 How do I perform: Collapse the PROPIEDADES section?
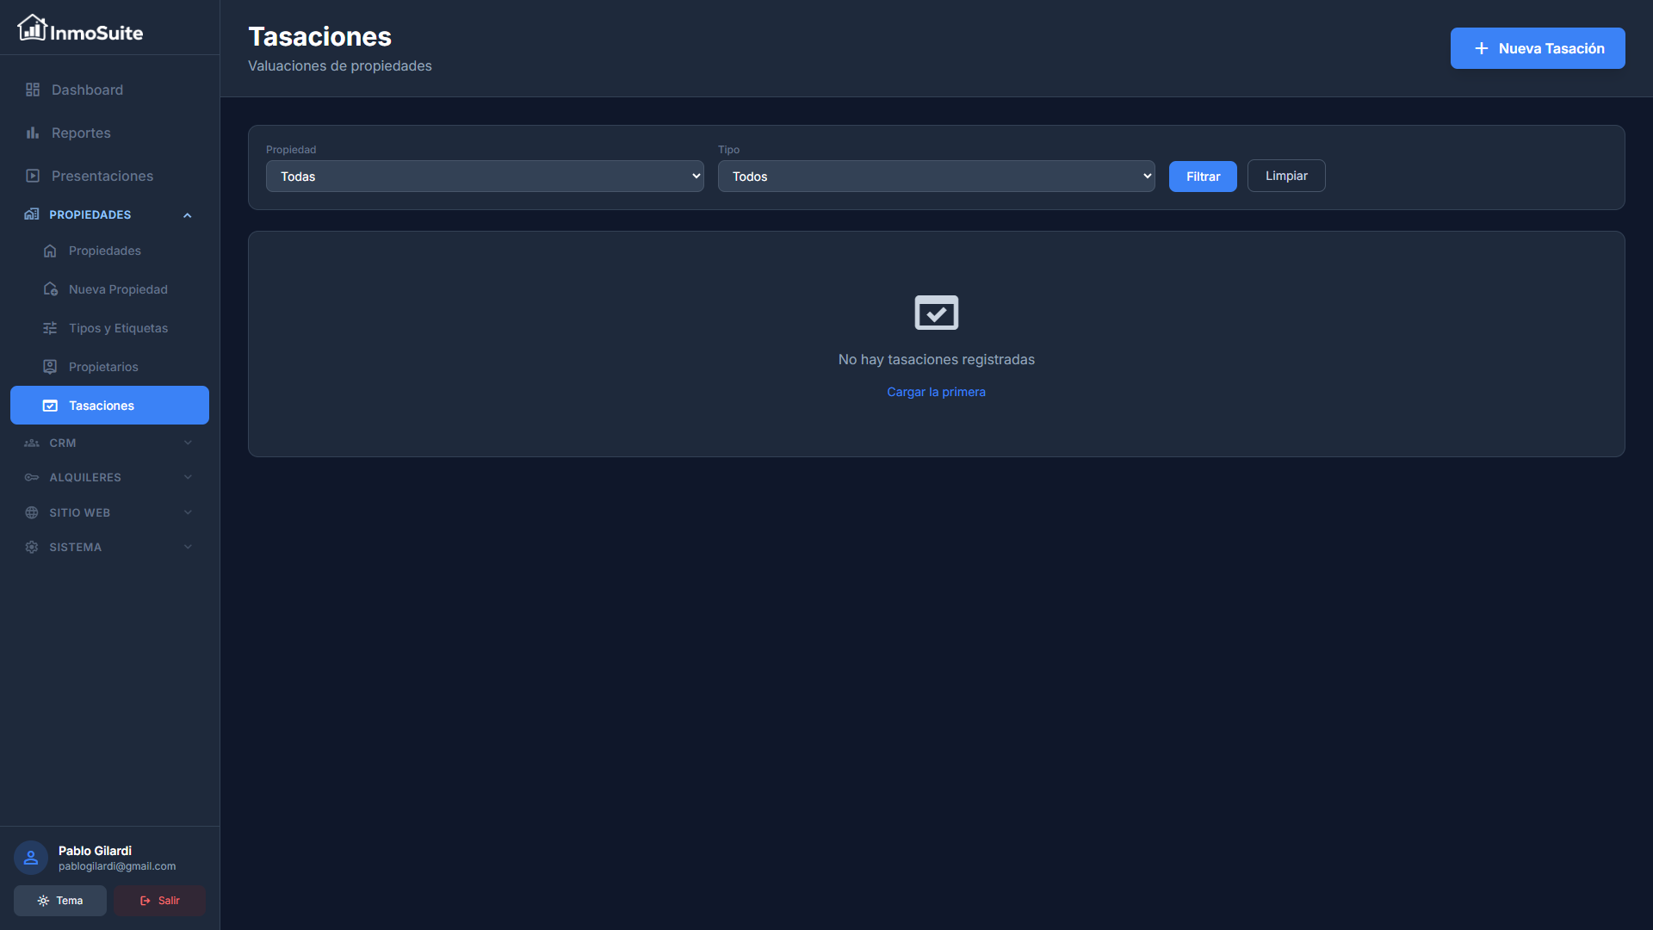click(x=187, y=215)
